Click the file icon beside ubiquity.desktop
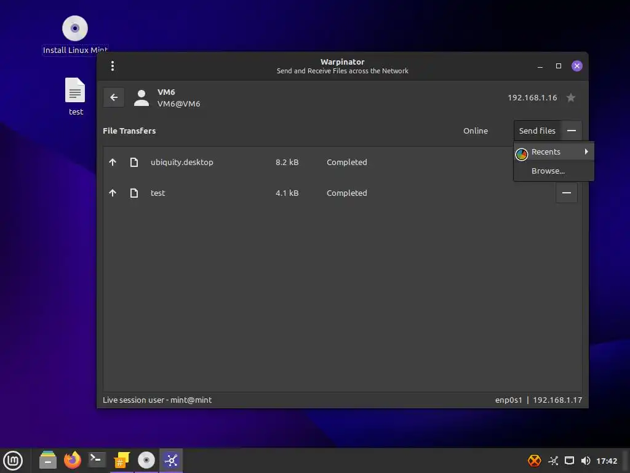630x473 pixels. pos(134,162)
